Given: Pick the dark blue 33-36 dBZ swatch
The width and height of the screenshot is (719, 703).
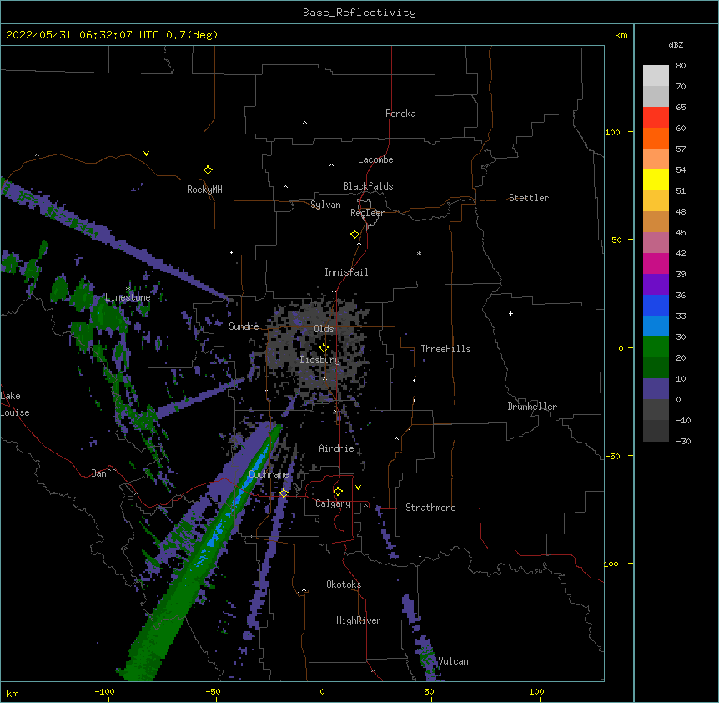Looking at the screenshot, I should pyautogui.click(x=656, y=305).
